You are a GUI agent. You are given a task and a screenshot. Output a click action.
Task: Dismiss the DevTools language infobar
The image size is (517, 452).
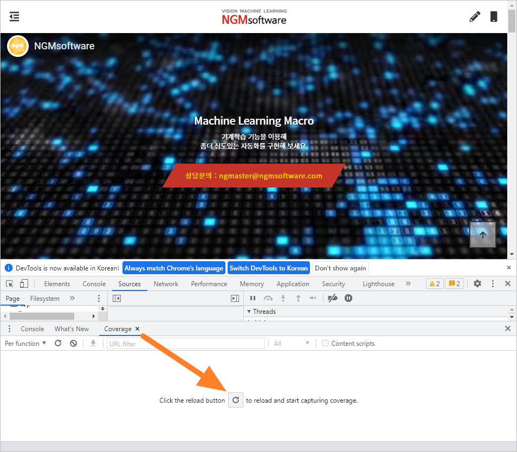point(509,268)
